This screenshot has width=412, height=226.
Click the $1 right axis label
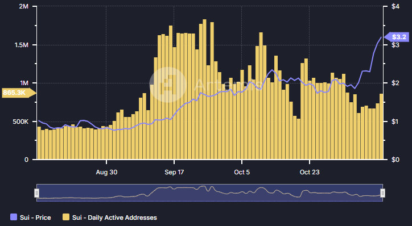point(395,122)
